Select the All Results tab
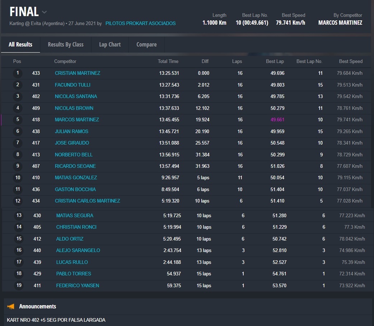 (x=20, y=45)
